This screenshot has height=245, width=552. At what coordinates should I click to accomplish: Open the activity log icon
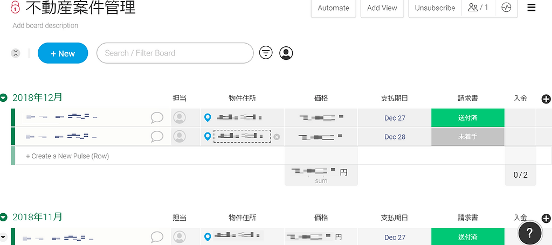(506, 8)
